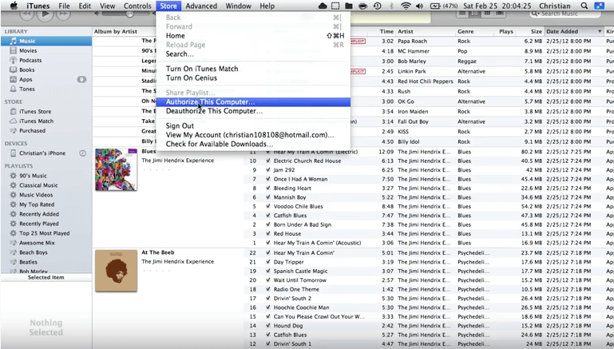Uncheck the Spanish Castle Magic track
This screenshot has width=614, height=349.
click(267, 271)
